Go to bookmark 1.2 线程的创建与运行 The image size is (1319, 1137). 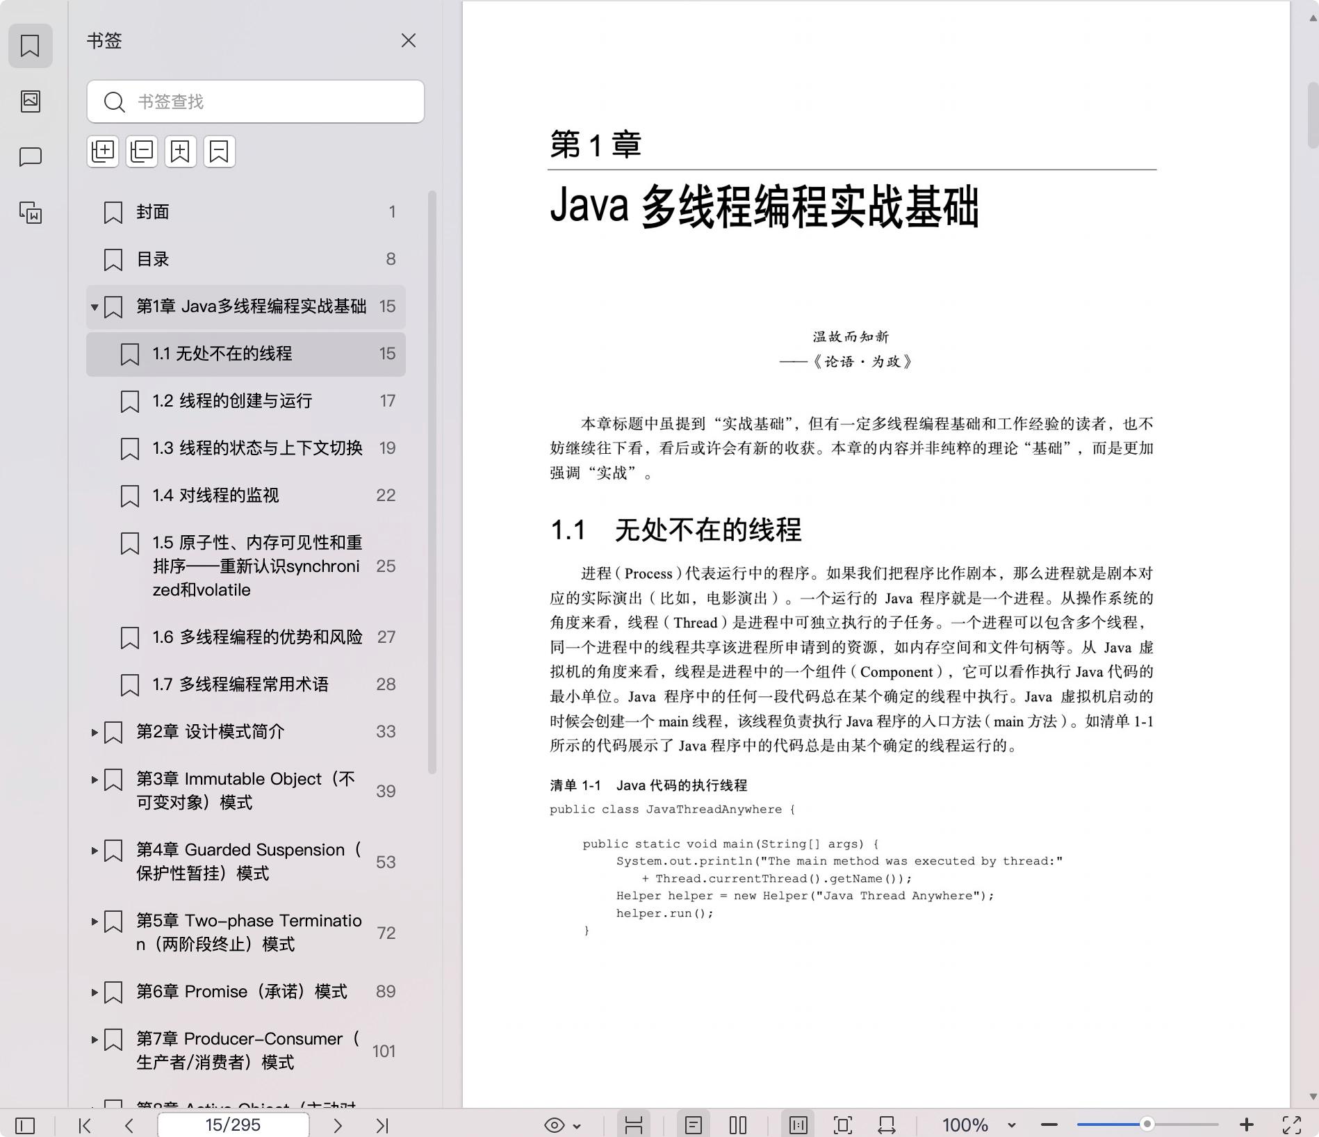pos(246,401)
